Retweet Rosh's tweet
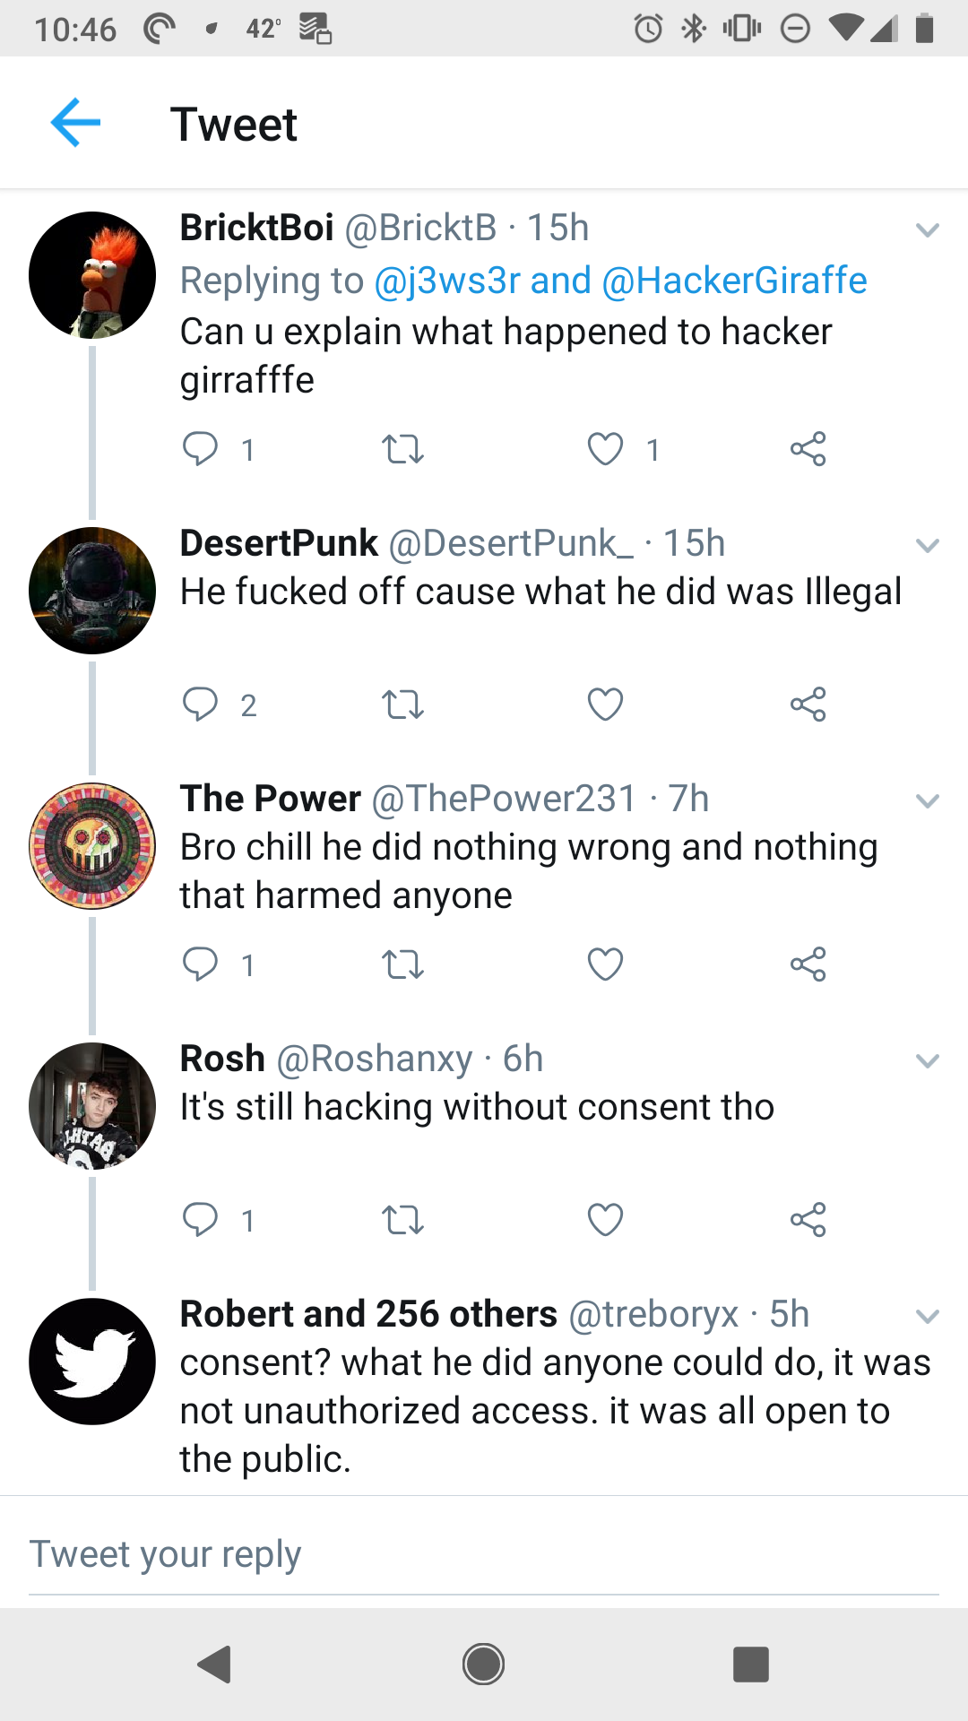This screenshot has height=1721, width=968. tap(402, 1220)
